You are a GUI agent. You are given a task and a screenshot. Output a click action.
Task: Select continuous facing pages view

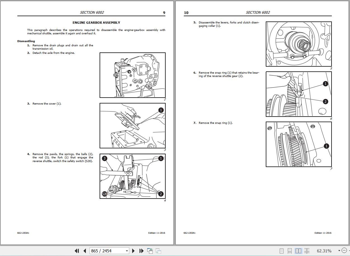click(x=307, y=251)
